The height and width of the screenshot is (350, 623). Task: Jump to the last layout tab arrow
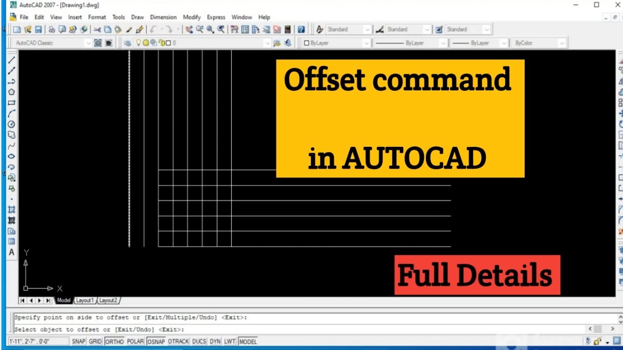(48, 300)
